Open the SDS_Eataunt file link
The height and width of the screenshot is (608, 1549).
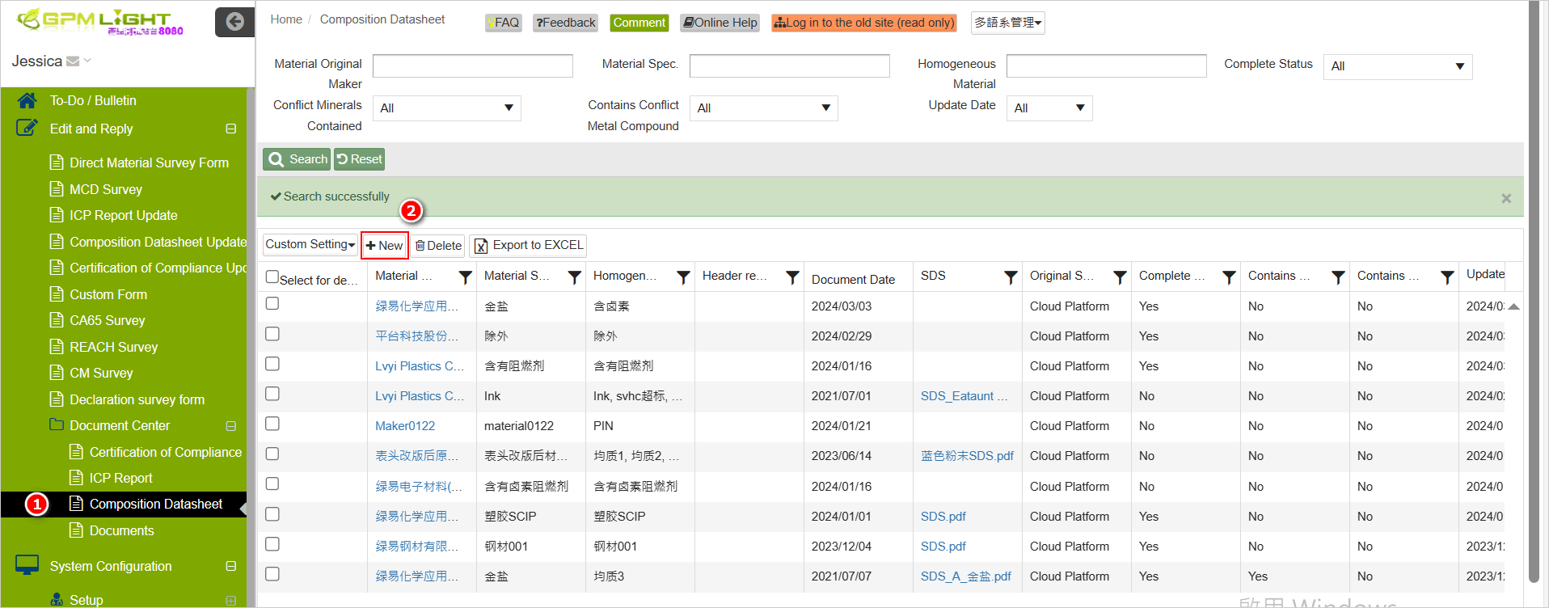click(964, 395)
